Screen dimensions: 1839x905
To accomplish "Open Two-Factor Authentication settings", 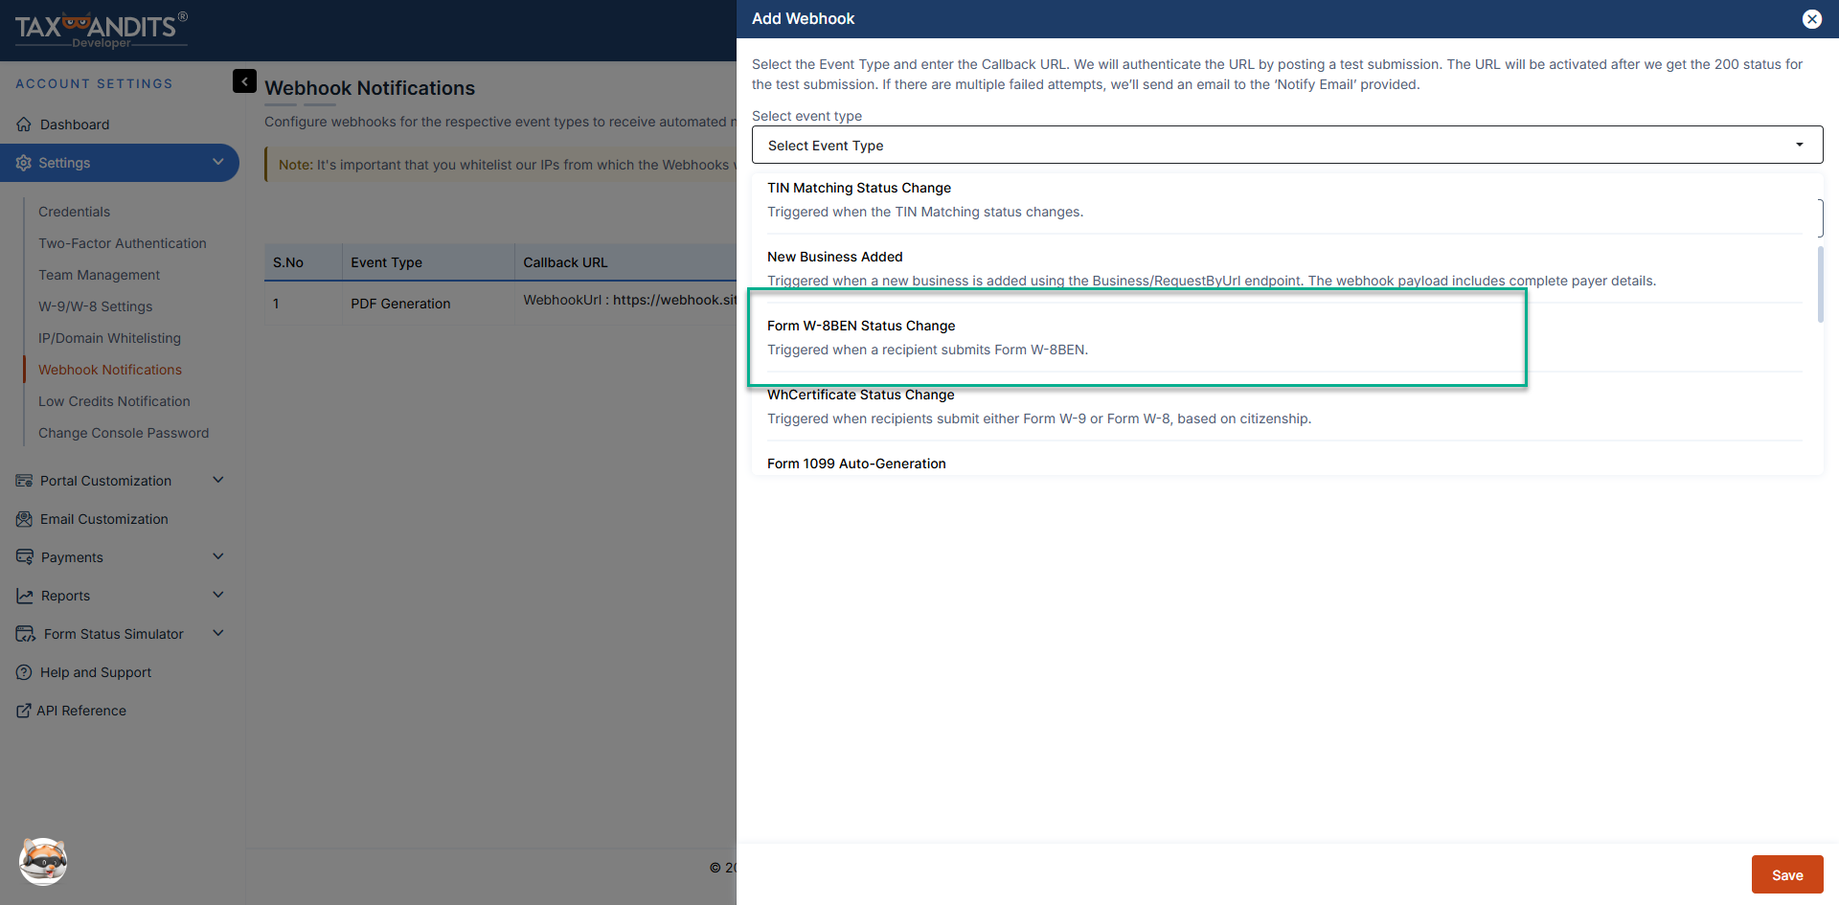I will tap(122, 242).
